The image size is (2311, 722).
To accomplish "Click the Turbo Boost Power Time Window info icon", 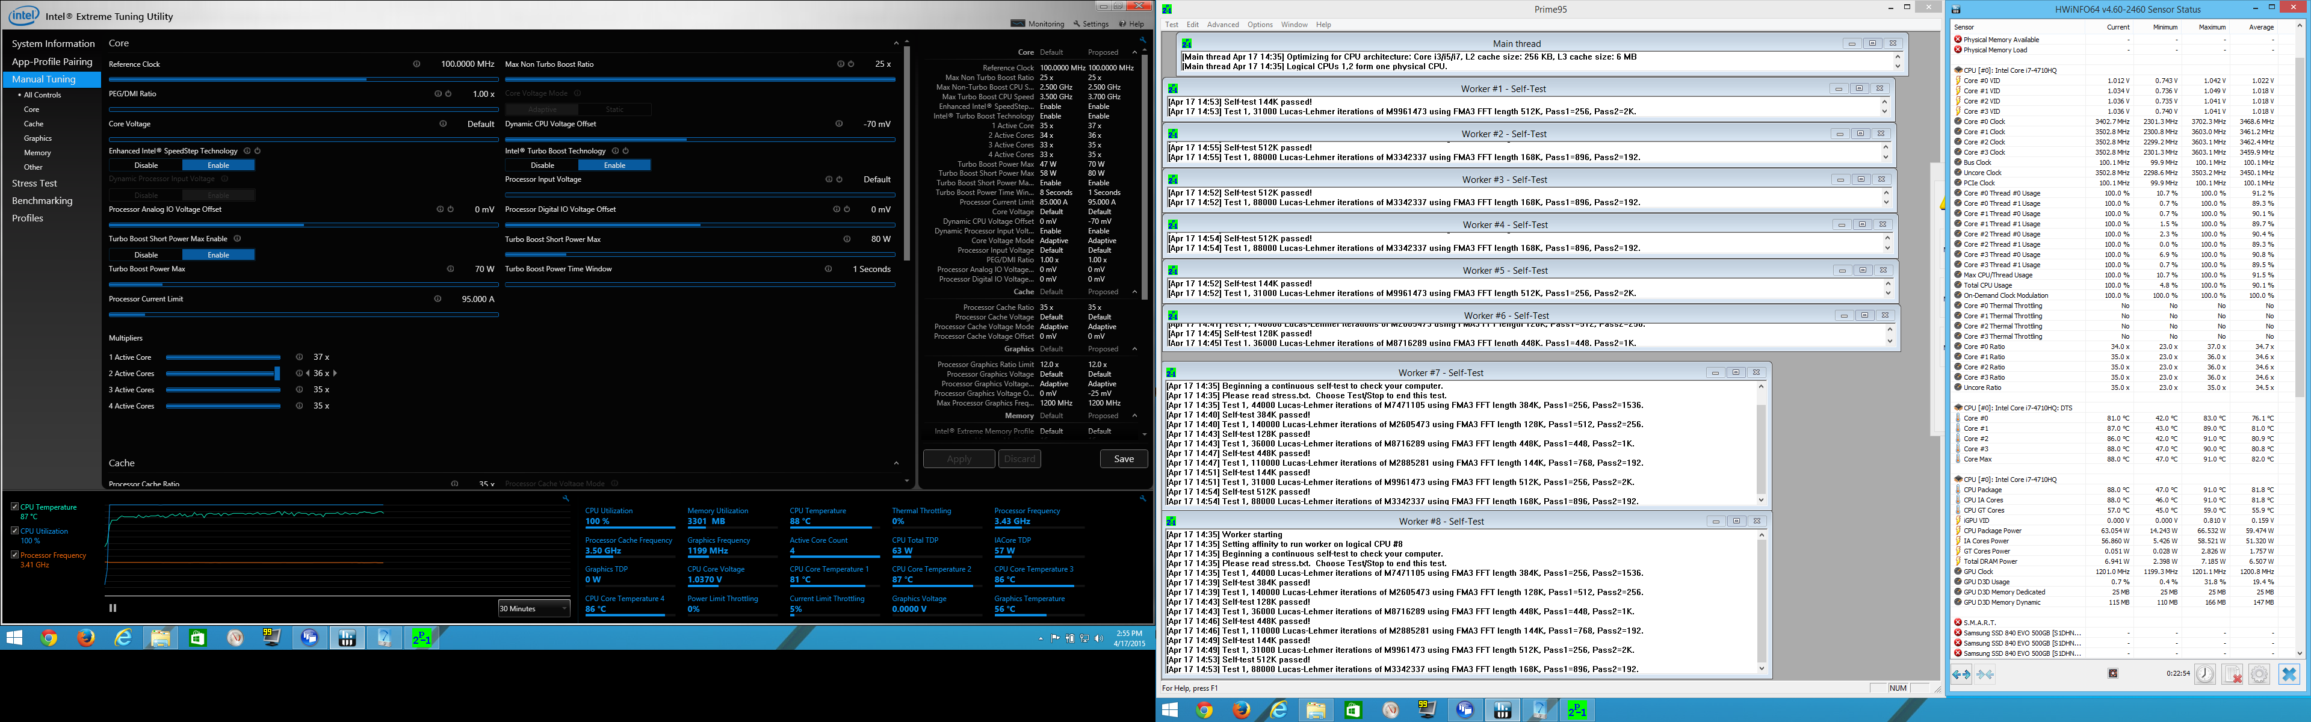I will [829, 269].
